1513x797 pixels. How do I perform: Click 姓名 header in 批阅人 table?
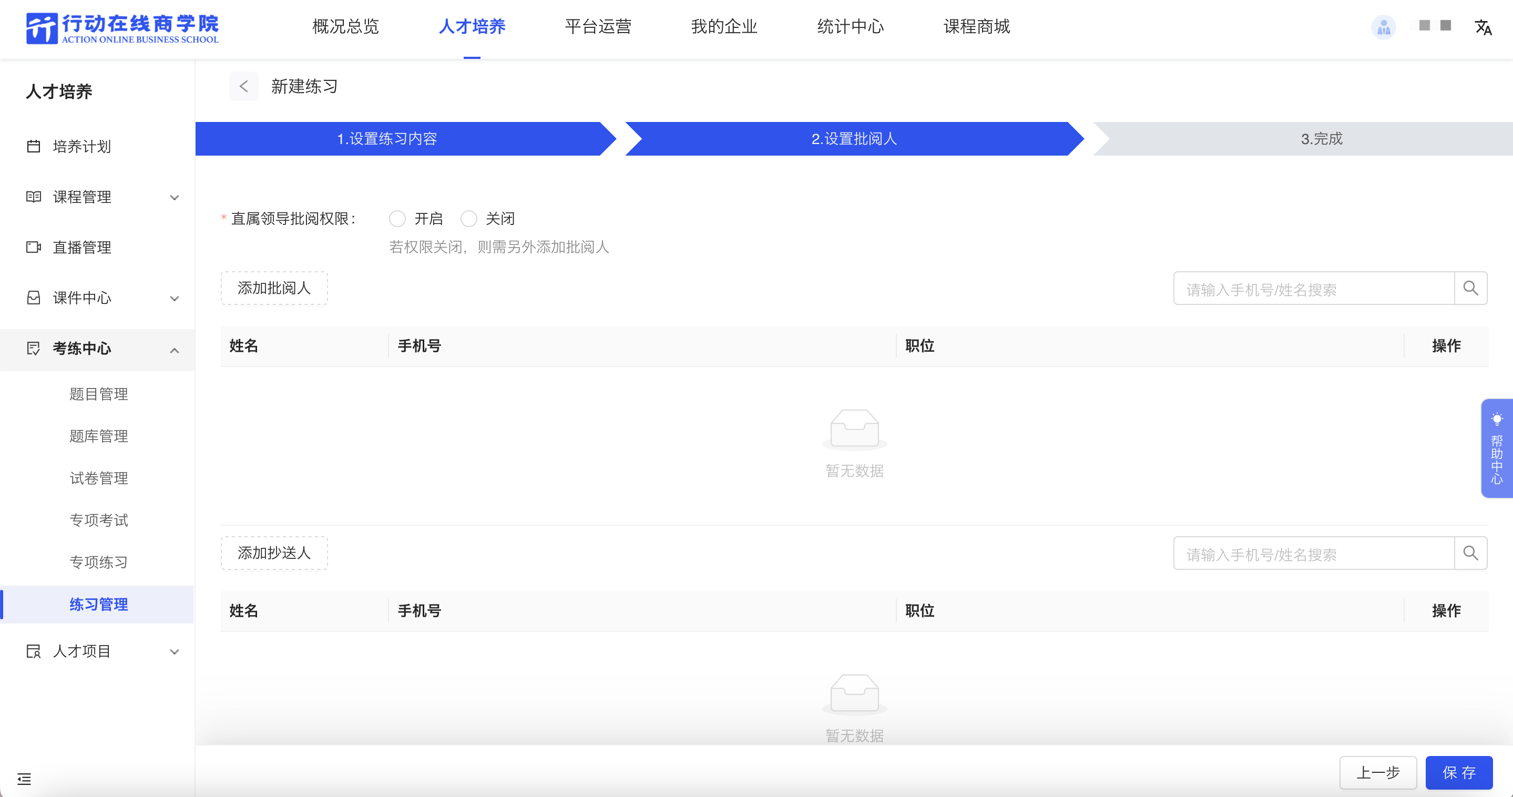[x=244, y=346]
